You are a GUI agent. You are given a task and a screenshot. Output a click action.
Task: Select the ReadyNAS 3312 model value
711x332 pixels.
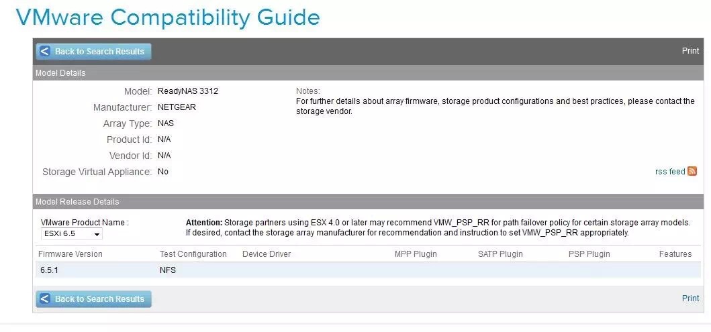pos(188,91)
